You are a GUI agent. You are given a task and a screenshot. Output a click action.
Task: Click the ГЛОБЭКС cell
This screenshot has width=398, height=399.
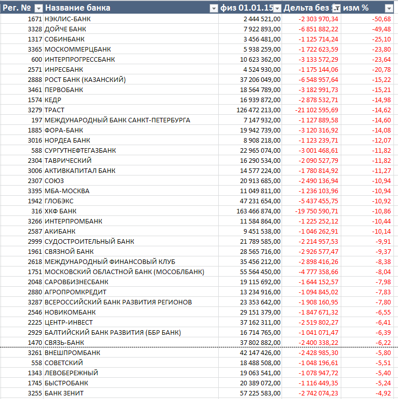[x=131, y=201]
